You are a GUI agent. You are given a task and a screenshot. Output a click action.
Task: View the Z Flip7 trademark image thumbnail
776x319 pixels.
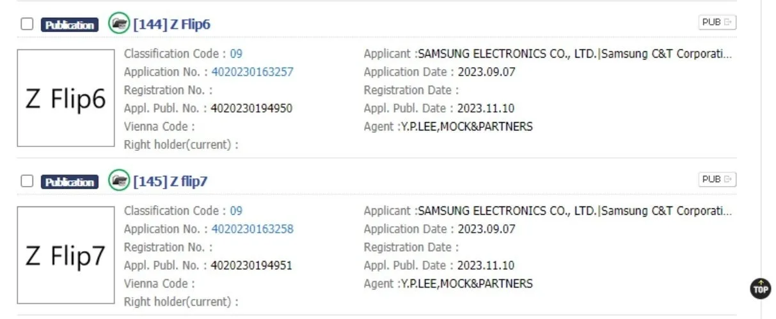point(65,255)
